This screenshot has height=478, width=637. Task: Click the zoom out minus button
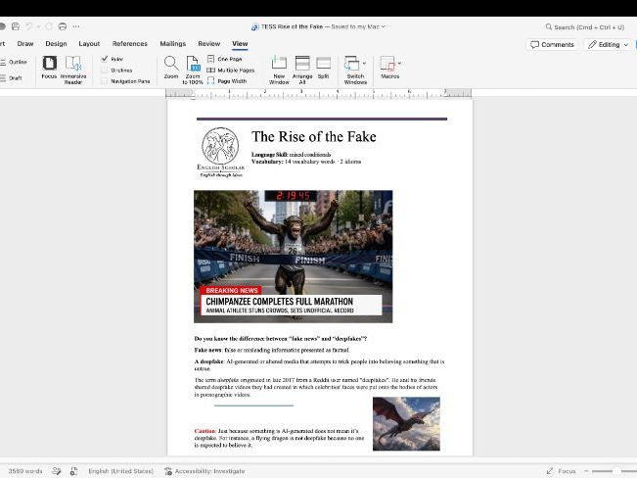click(586, 471)
